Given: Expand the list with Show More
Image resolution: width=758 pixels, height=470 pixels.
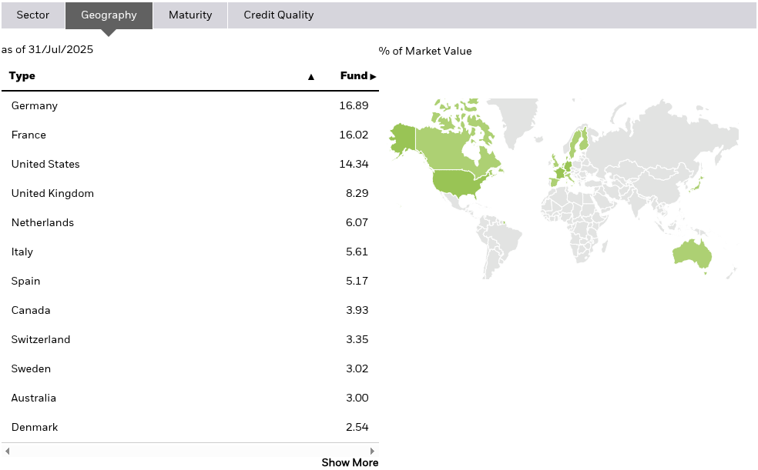Looking at the screenshot, I should coord(350,462).
